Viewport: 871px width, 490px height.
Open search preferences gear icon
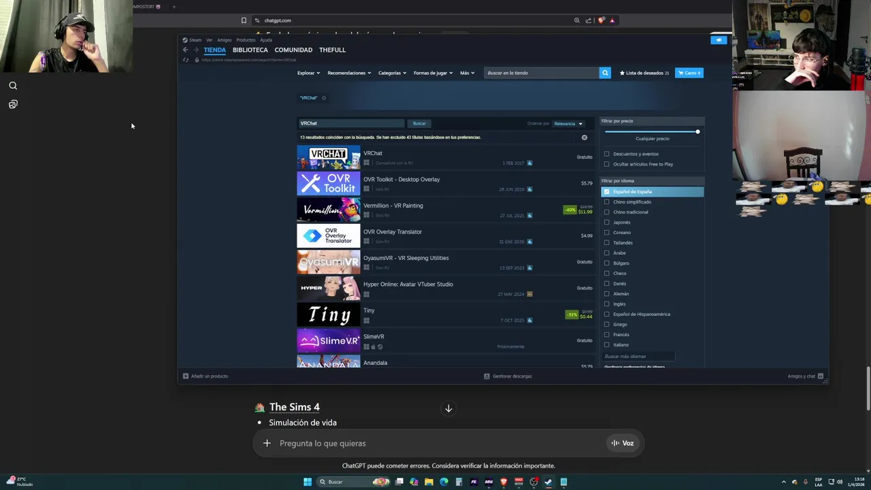(x=584, y=137)
